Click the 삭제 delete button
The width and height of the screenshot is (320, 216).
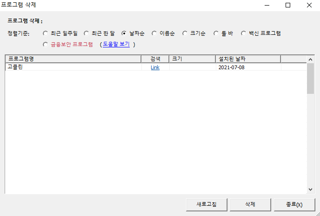click(250, 204)
